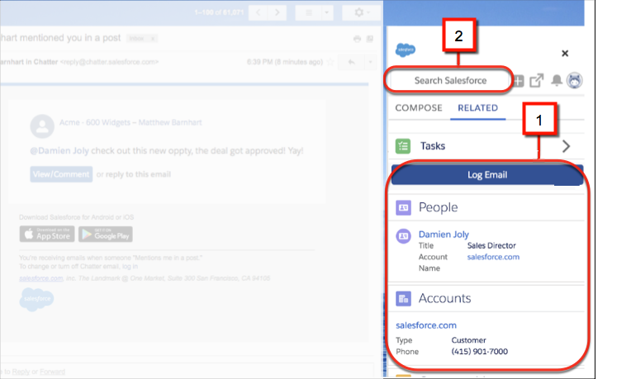The image size is (617, 379).
Task: Open the Damien Joly contact link
Action: coord(444,235)
